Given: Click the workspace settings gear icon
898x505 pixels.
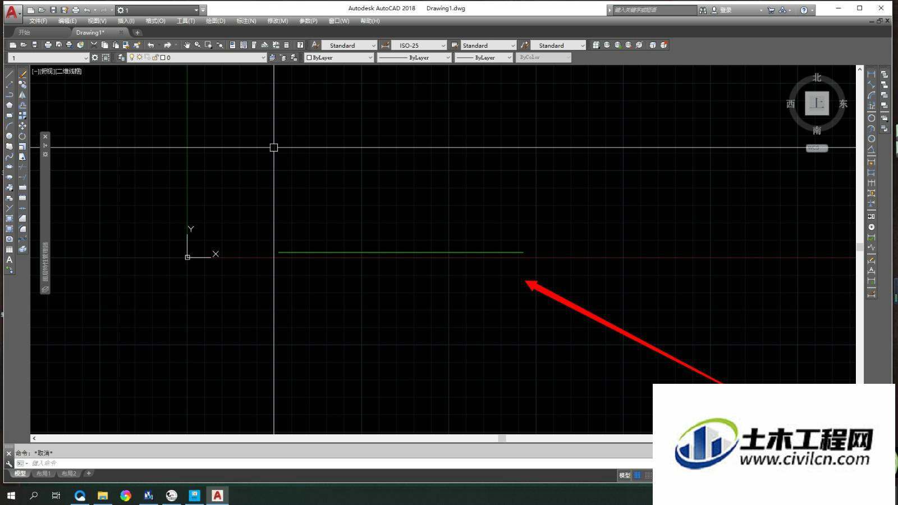Looking at the screenshot, I should click(95, 57).
